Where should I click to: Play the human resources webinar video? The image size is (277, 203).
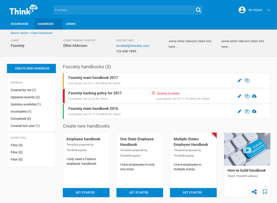tap(247, 150)
